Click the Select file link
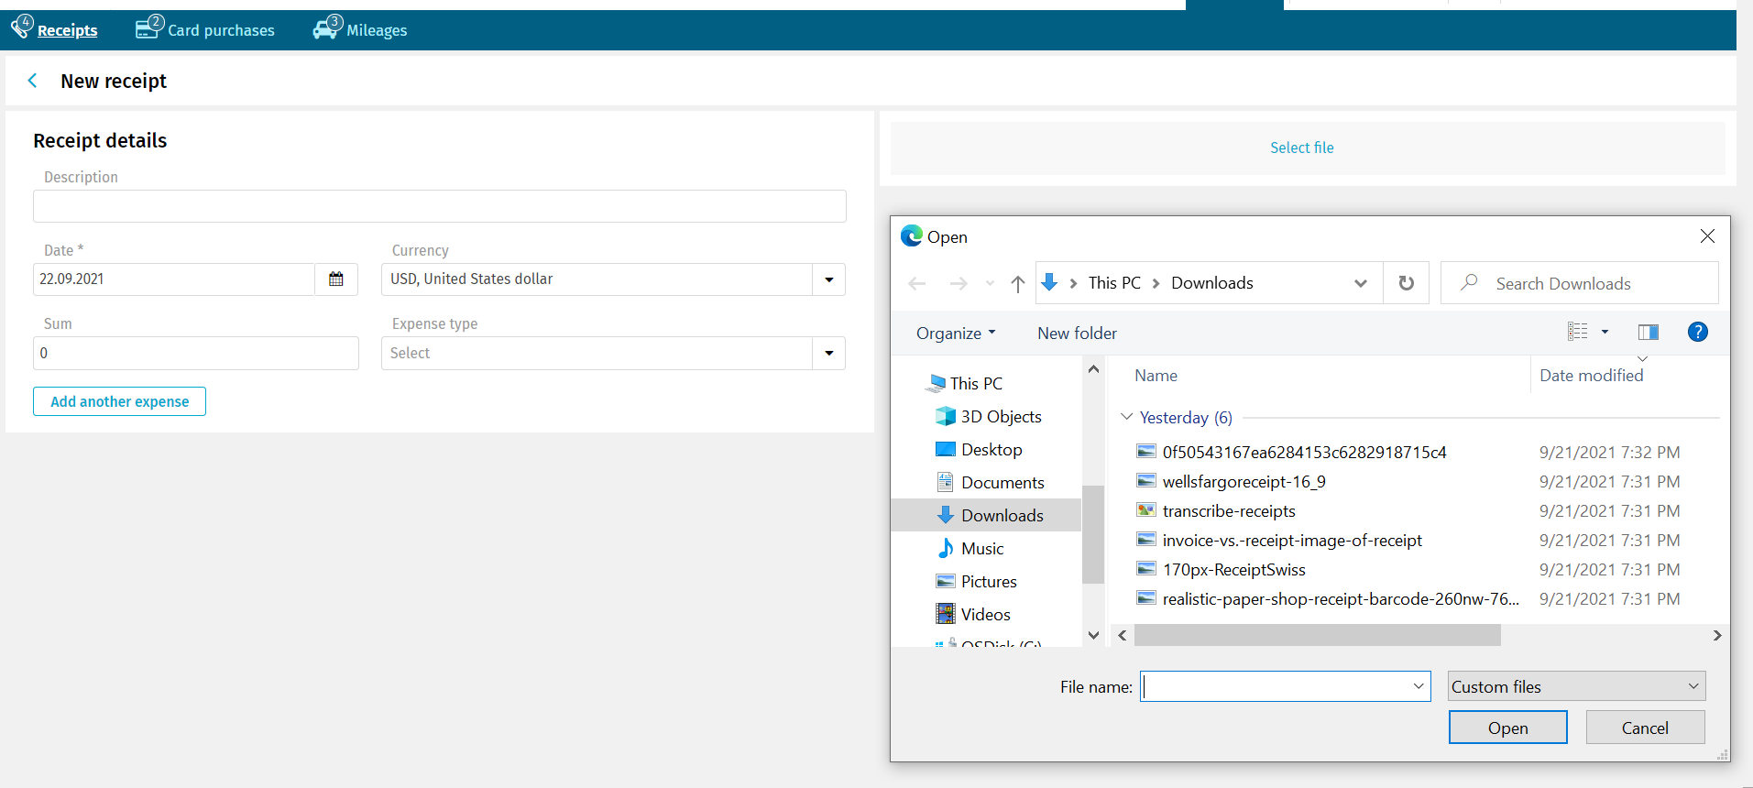This screenshot has width=1753, height=788. click(x=1301, y=148)
